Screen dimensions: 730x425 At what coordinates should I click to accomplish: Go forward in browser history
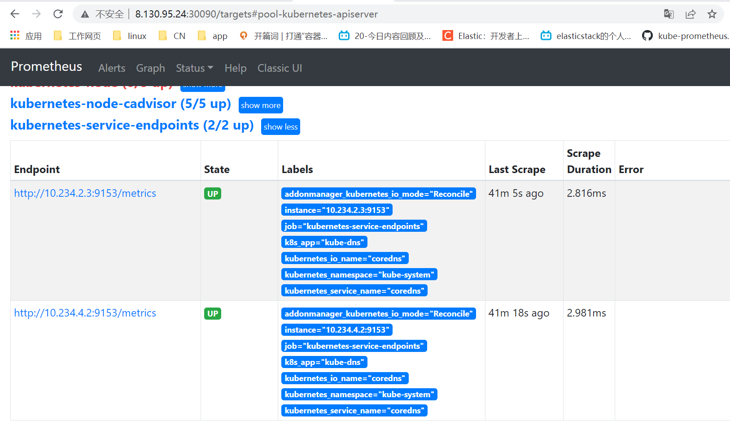tap(36, 14)
